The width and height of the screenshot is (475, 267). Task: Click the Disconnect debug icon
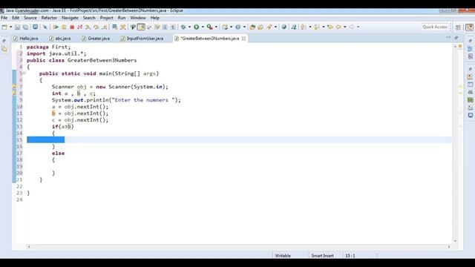point(79,27)
